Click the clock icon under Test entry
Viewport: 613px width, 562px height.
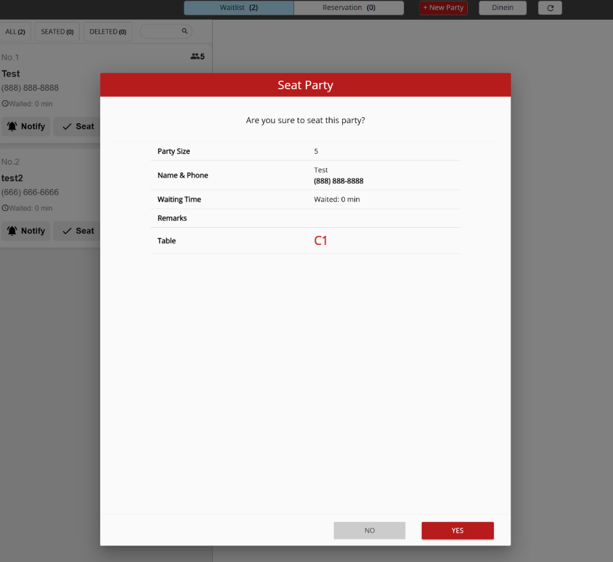[x=5, y=104]
